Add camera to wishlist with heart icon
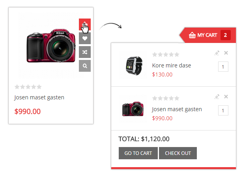Viewport: 243px width, 177px height. click(x=84, y=38)
